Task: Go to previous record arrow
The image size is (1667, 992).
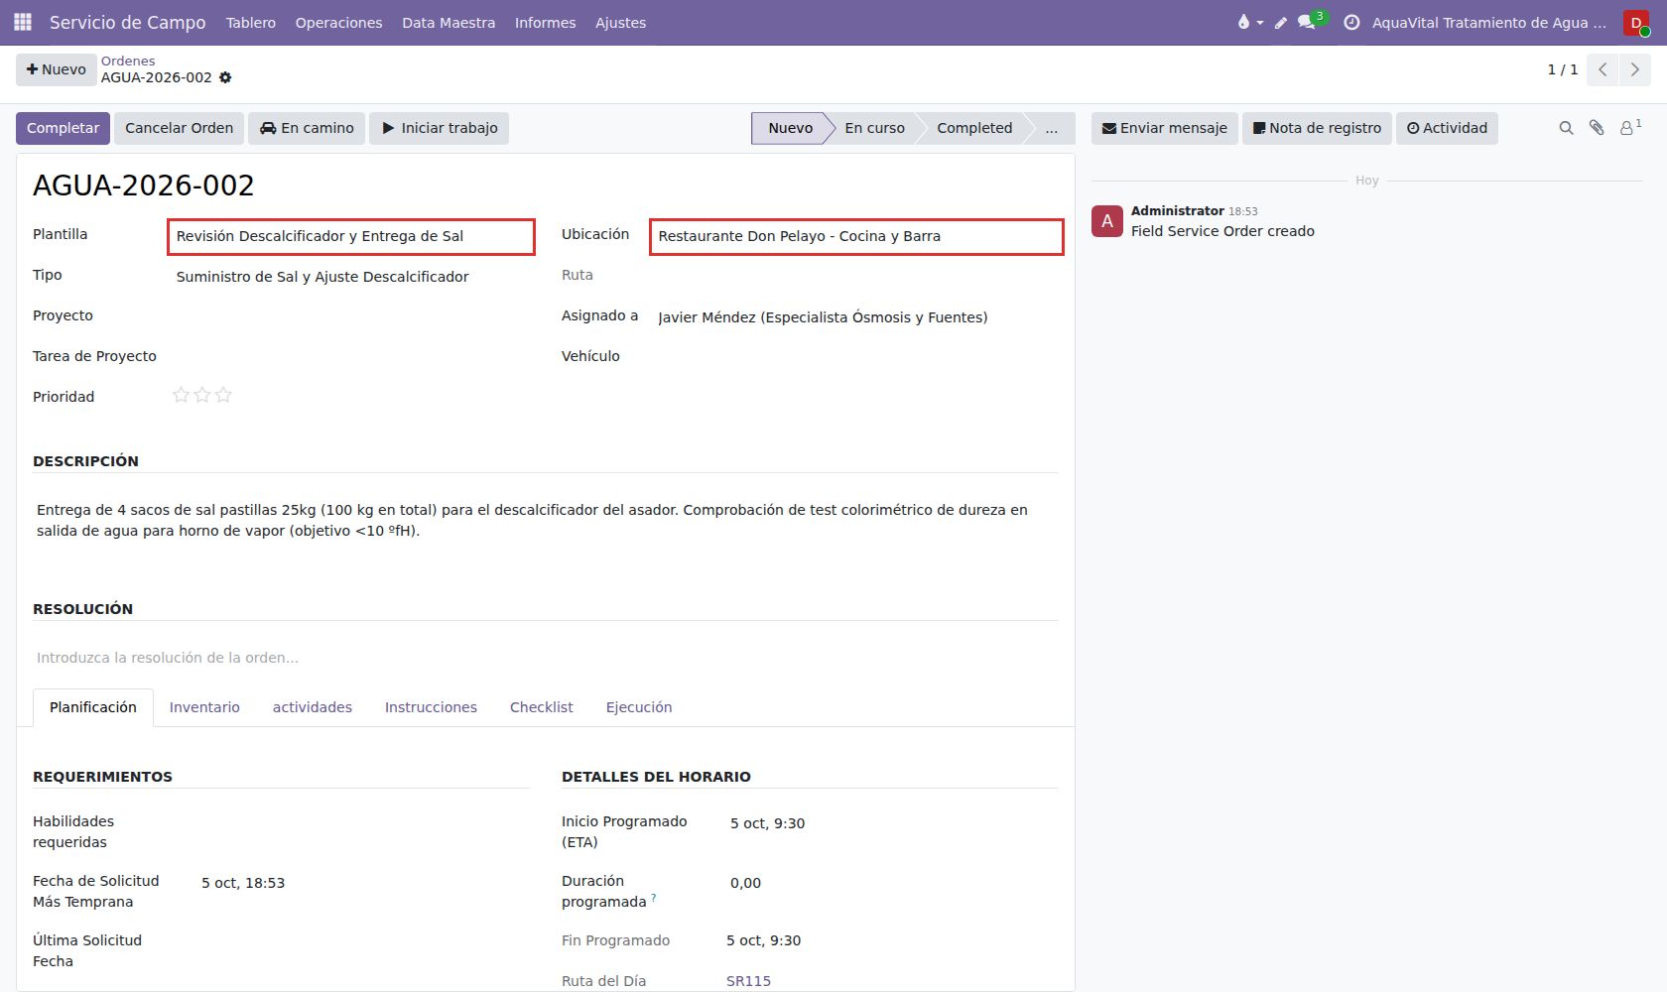Action: [x=1603, y=69]
